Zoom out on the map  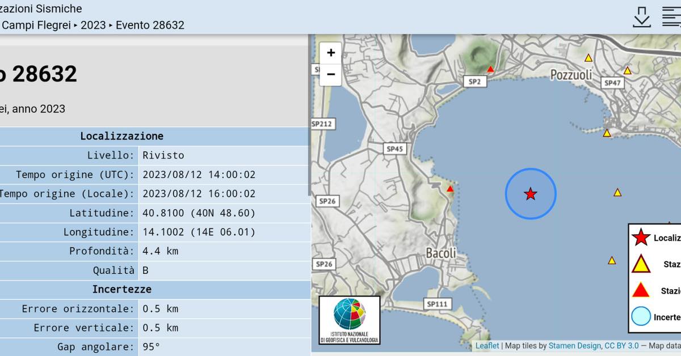point(331,74)
